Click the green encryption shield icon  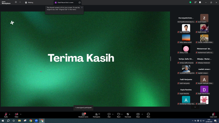point(190,2)
